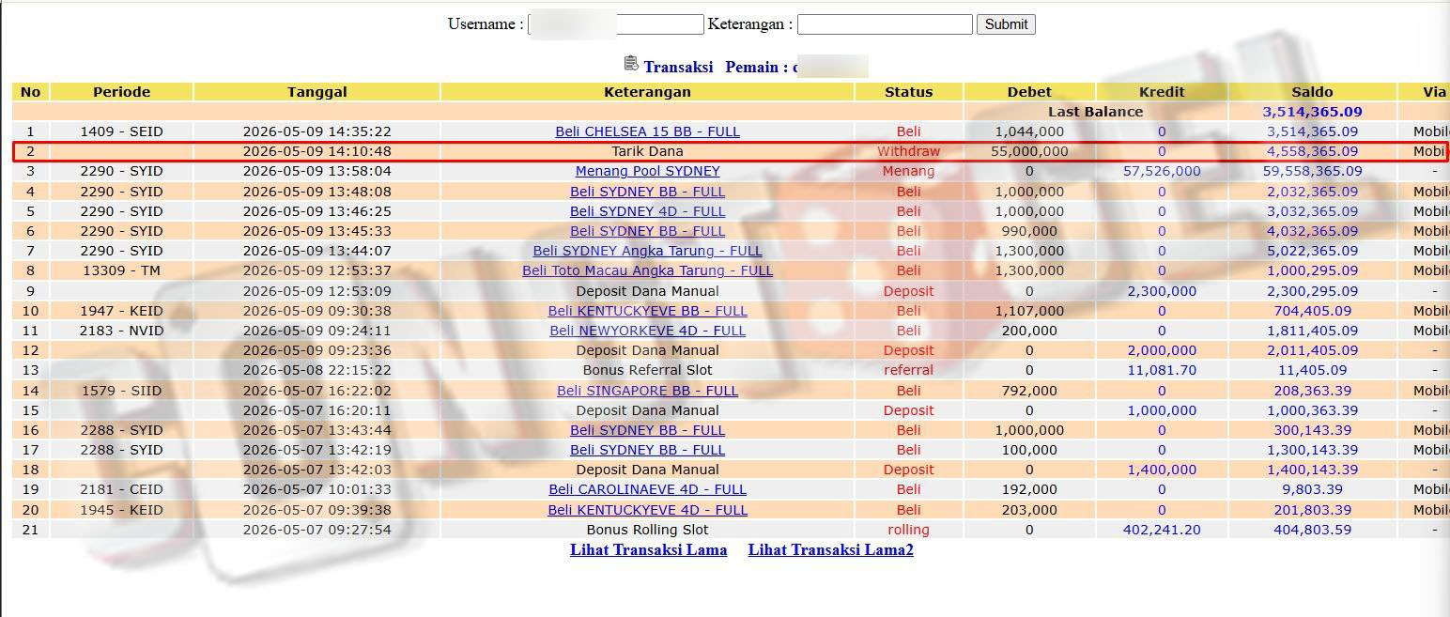This screenshot has height=617, width=1450.
Task: Open Beli SYDNEY BB - FULL at 13:43:44
Action: (647, 430)
